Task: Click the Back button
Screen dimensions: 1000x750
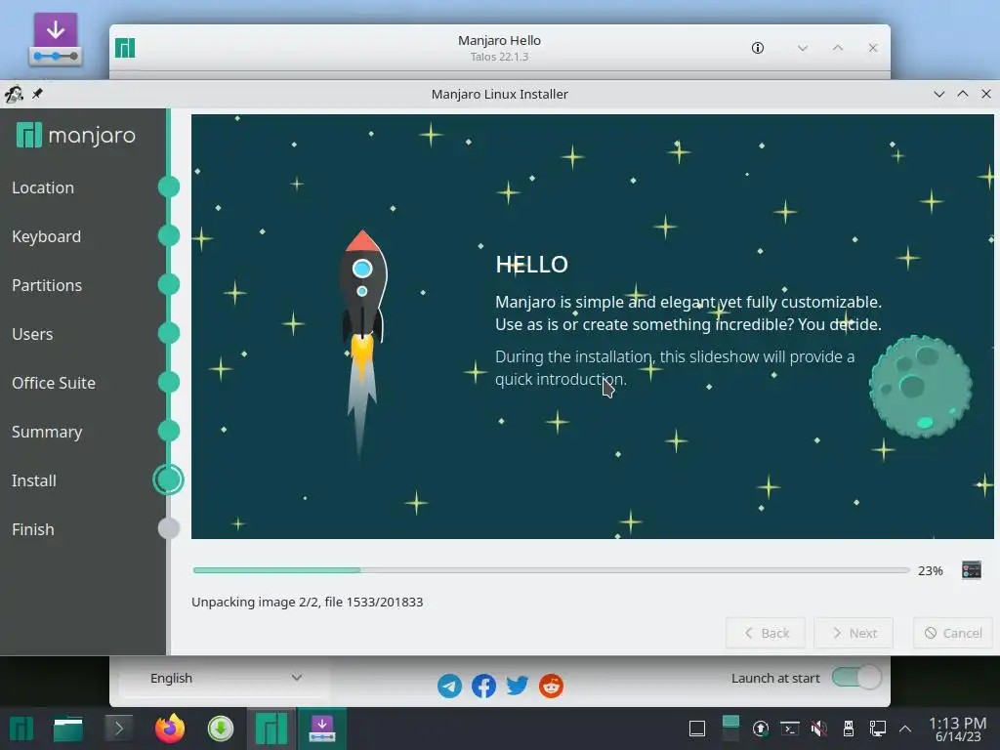Action: pyautogui.click(x=766, y=633)
